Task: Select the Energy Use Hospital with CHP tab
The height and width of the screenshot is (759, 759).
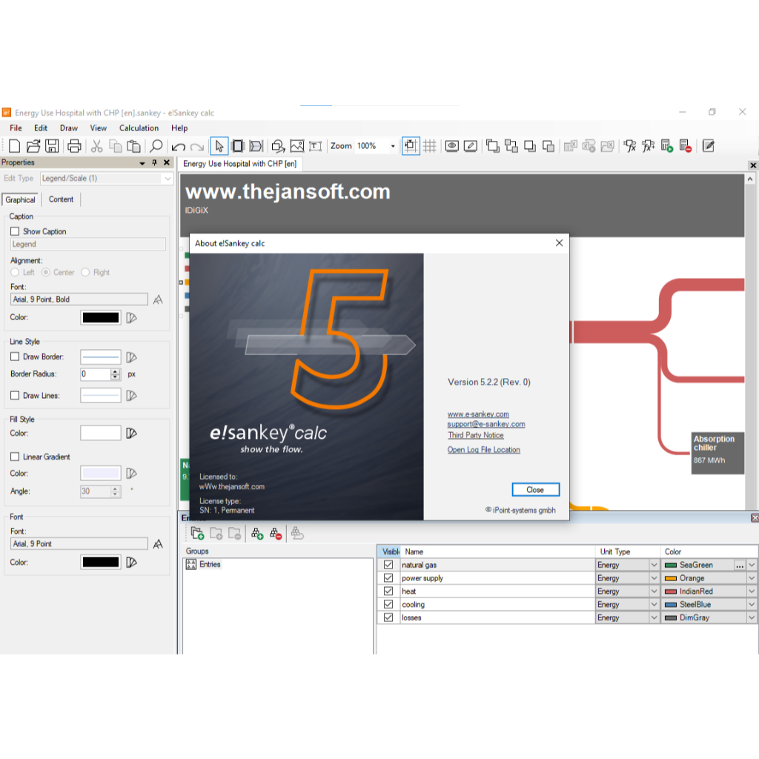Action: point(239,164)
